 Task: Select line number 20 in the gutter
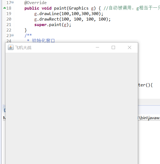tap(9, 19)
